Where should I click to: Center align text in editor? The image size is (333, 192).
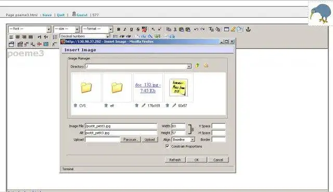[x=18, y=37]
